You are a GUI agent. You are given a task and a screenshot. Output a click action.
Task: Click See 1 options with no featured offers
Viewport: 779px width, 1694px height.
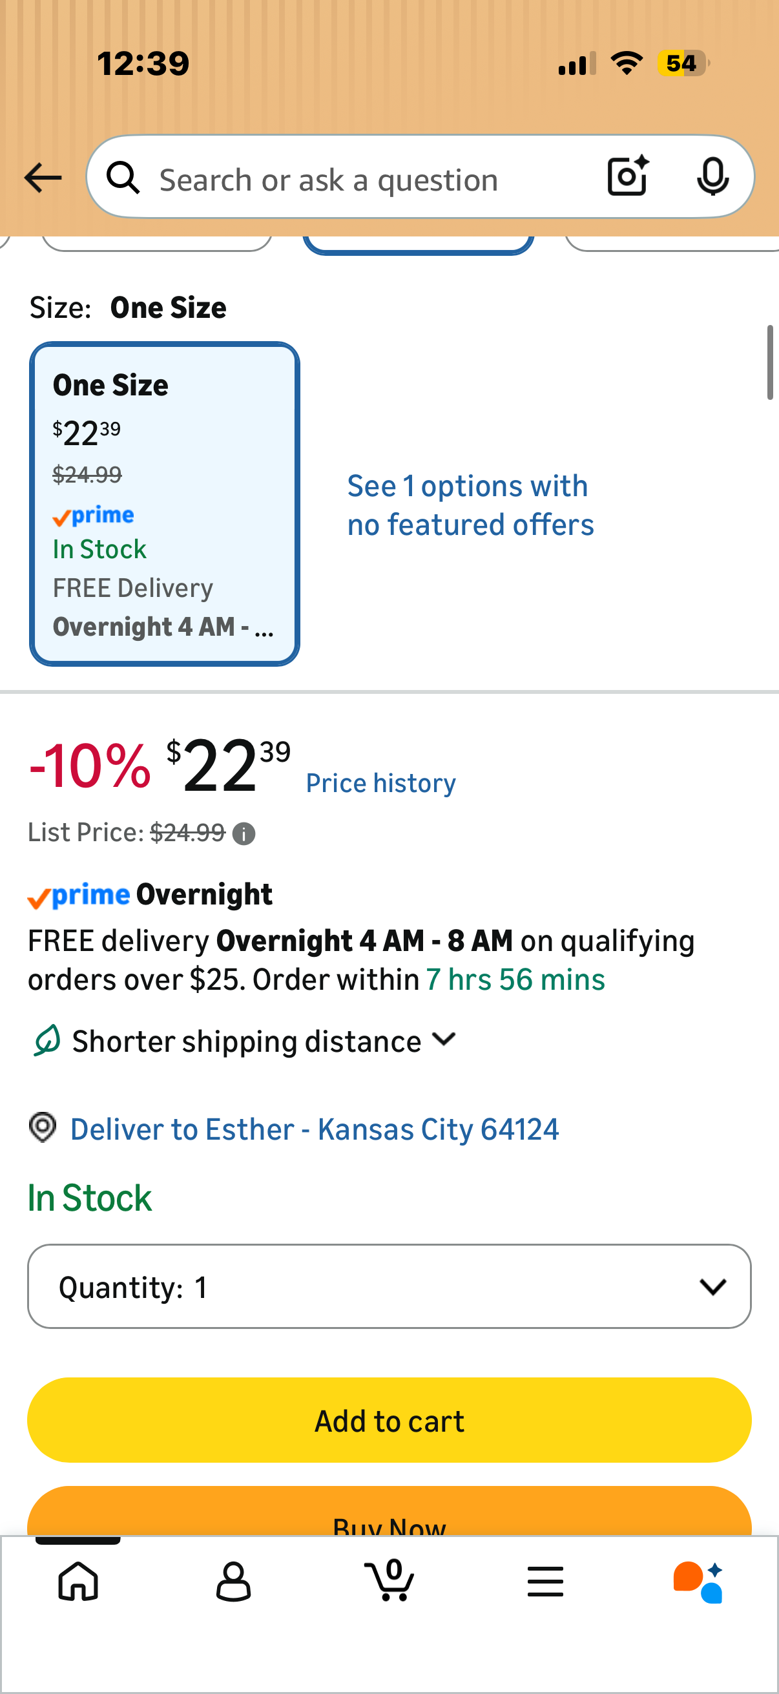[470, 505]
